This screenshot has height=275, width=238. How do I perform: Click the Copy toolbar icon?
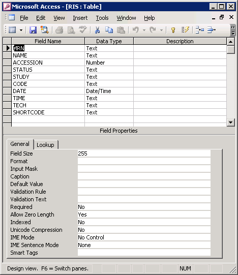pyautogui.click(x=109, y=30)
